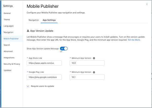Click the App Store Link input field
The height and width of the screenshot is (108, 152).
tap(44, 63)
